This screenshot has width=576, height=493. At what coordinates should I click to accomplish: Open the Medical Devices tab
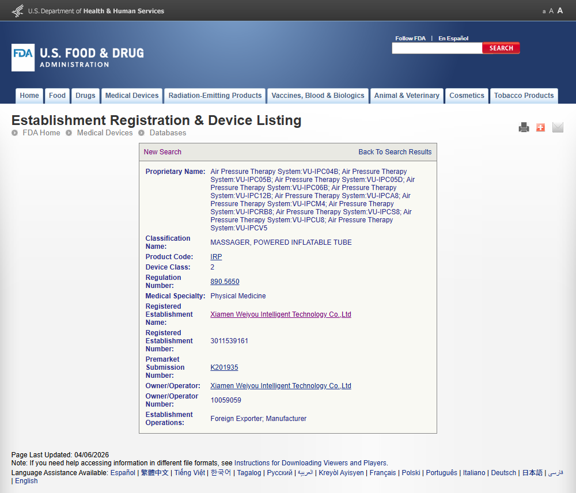pos(132,96)
